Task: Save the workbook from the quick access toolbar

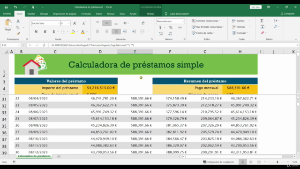Action: click(x=6, y=7)
